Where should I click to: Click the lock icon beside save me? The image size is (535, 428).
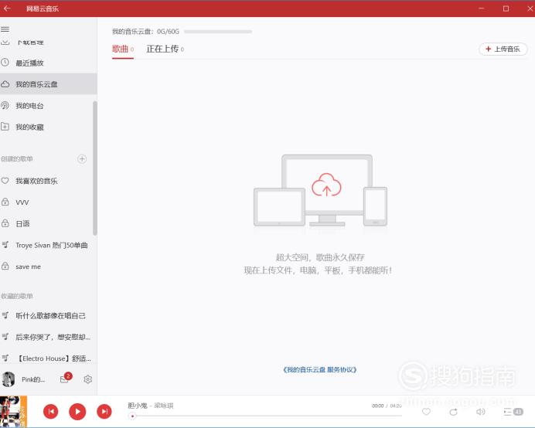5,266
